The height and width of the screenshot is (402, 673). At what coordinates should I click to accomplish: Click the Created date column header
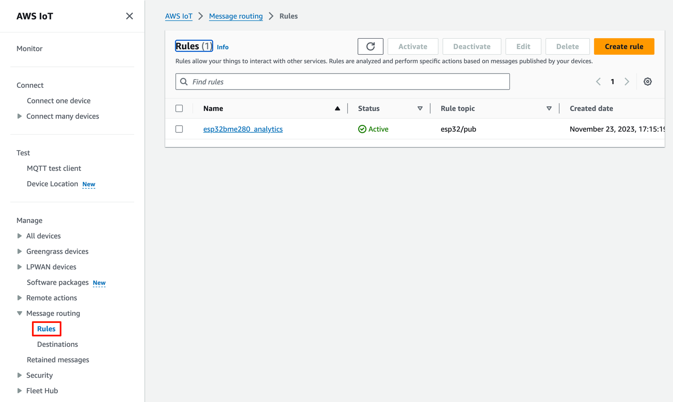591,108
